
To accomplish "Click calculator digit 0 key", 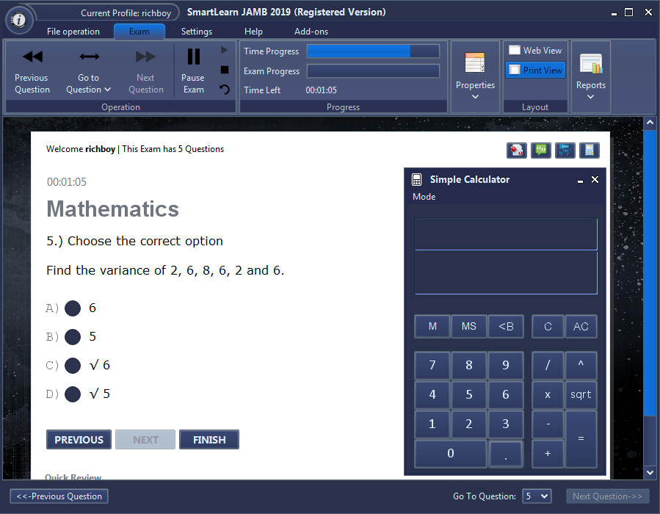I will click(450, 453).
